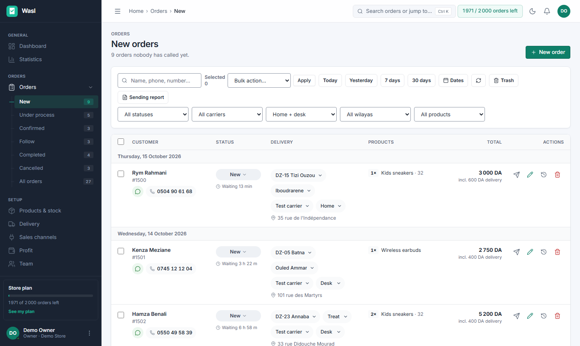The height and width of the screenshot is (346, 580).
Task: View history of Hamza Benali's order
Action: (544, 316)
